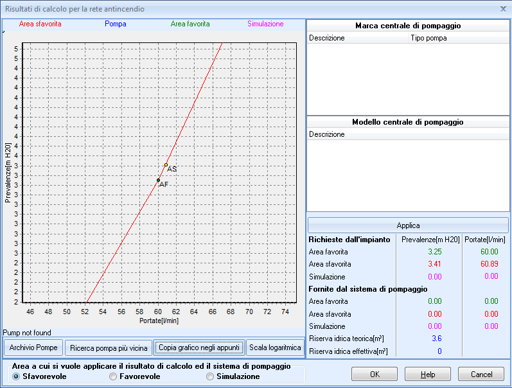Click the red Area sfavorita legend label

click(x=40, y=24)
